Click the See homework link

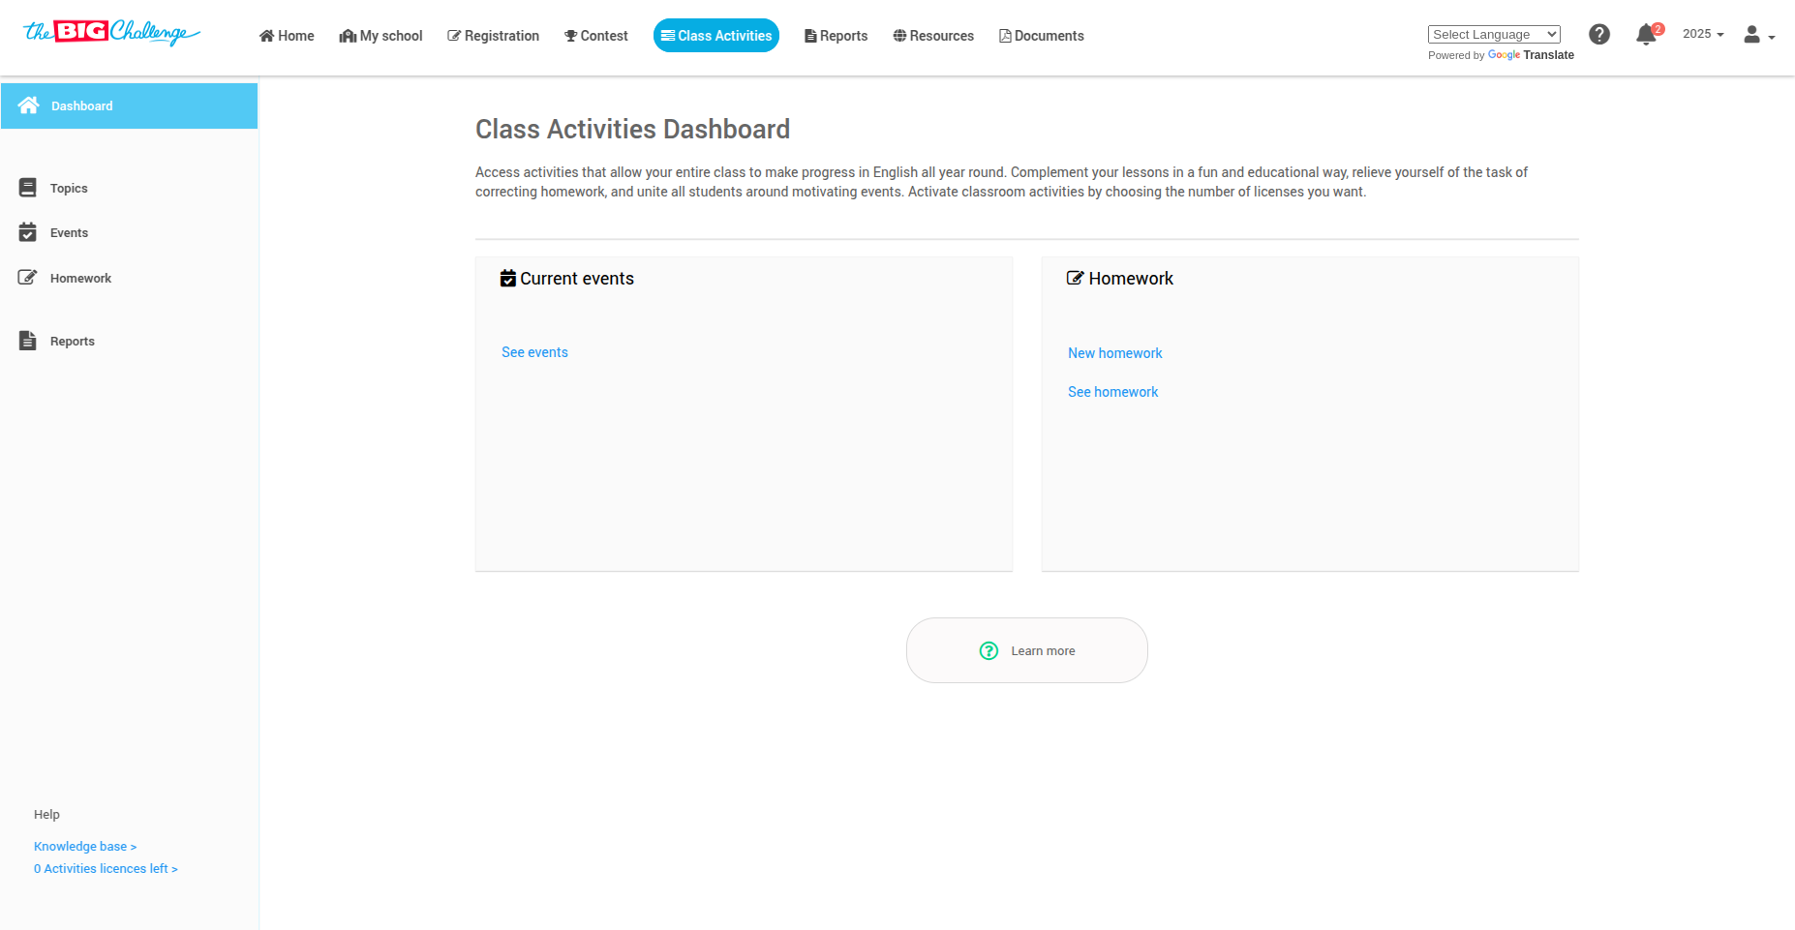(x=1113, y=392)
